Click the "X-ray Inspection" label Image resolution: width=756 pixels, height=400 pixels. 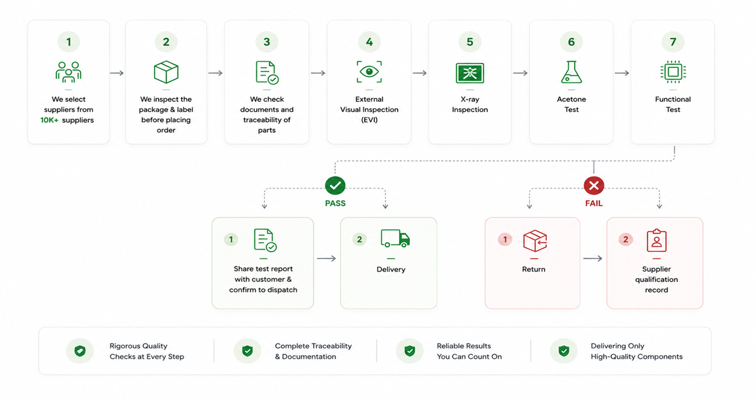470,104
